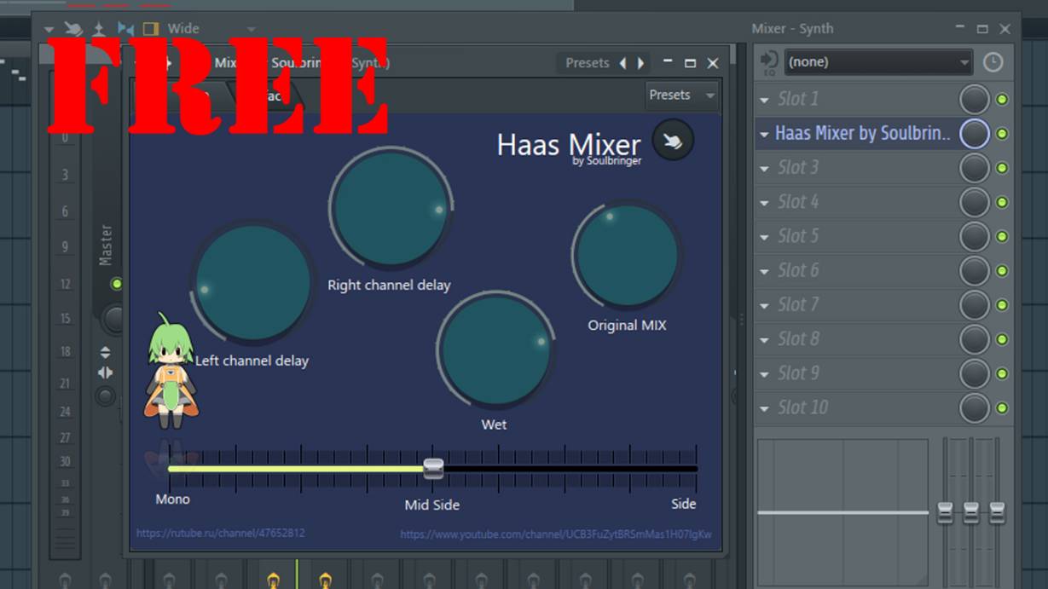Open Haas Mixer slot dropdown arrow
Screen dimensions: 1048x589
(x=764, y=134)
